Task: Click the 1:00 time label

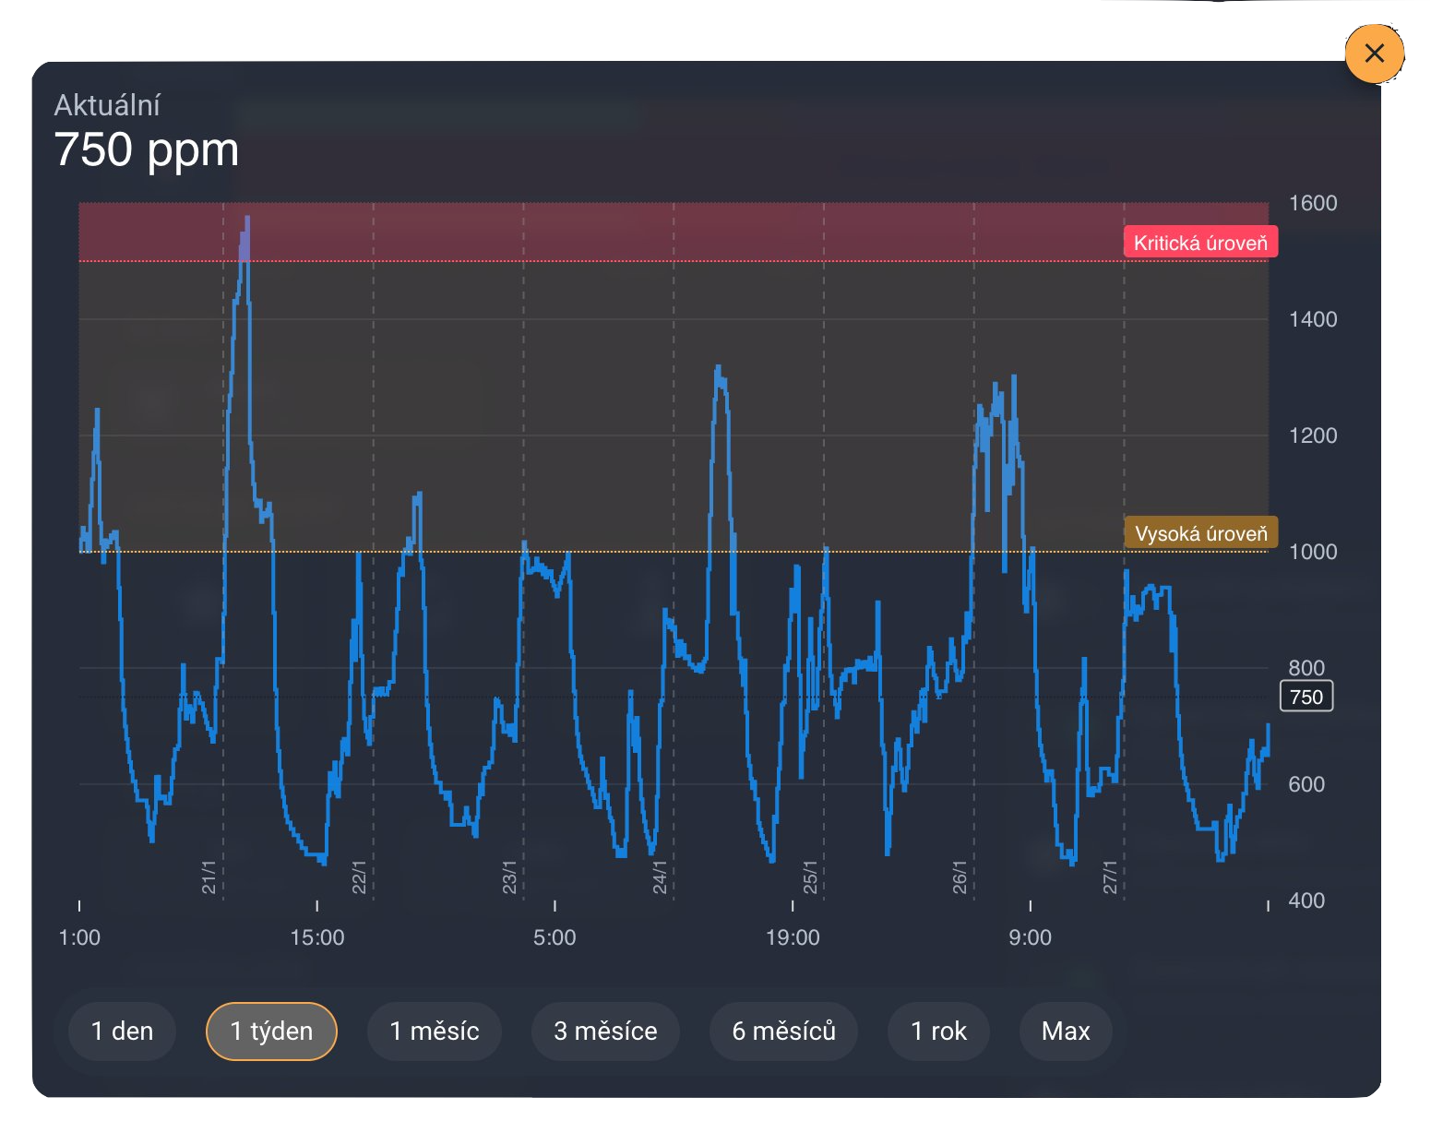Action: click(x=80, y=937)
